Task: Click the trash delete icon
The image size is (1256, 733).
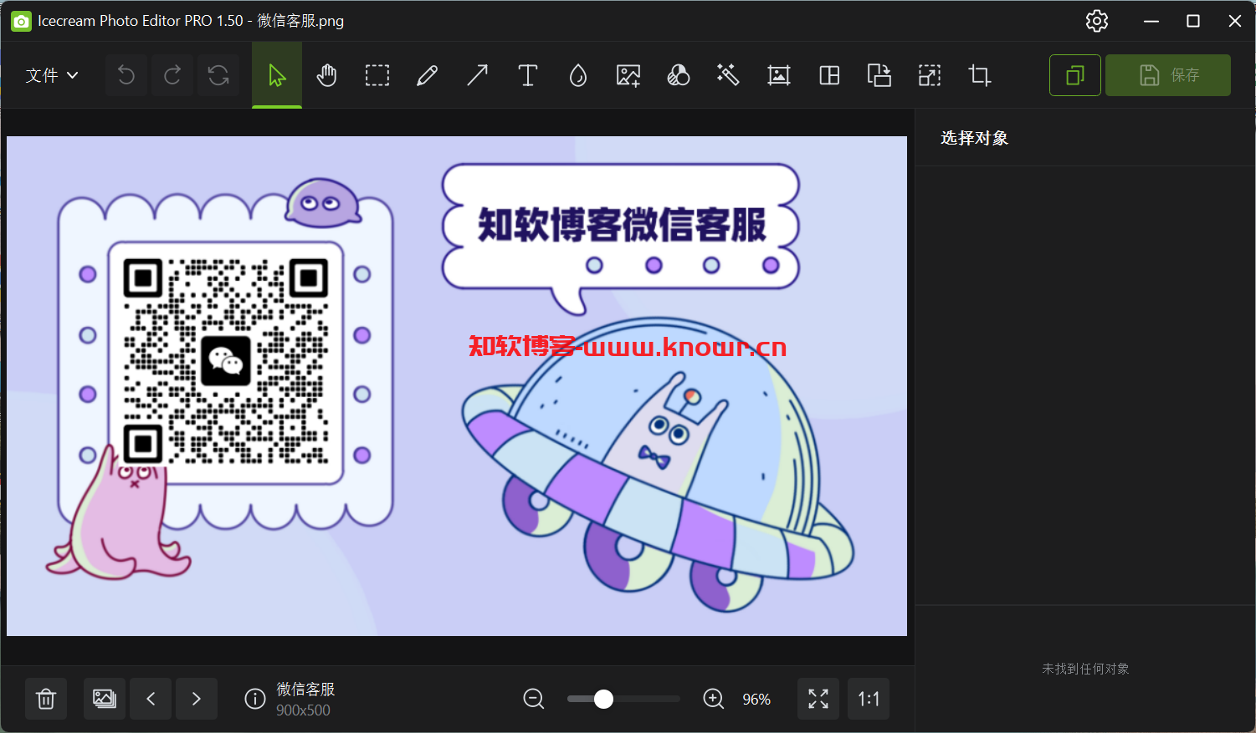Action: click(x=46, y=699)
